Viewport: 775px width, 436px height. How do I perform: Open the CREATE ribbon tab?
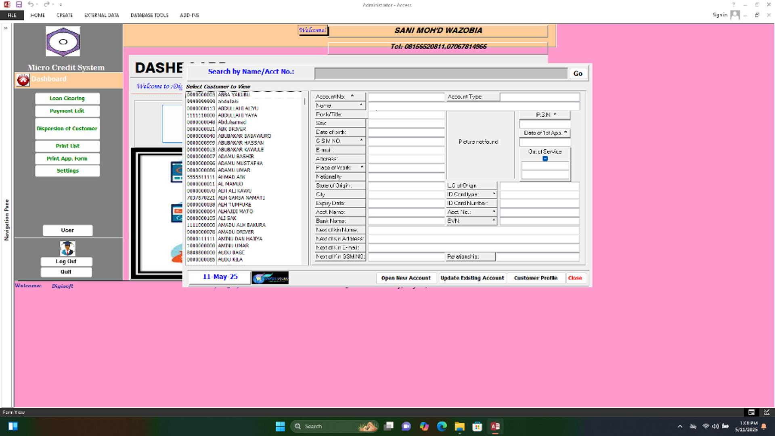[65, 15]
